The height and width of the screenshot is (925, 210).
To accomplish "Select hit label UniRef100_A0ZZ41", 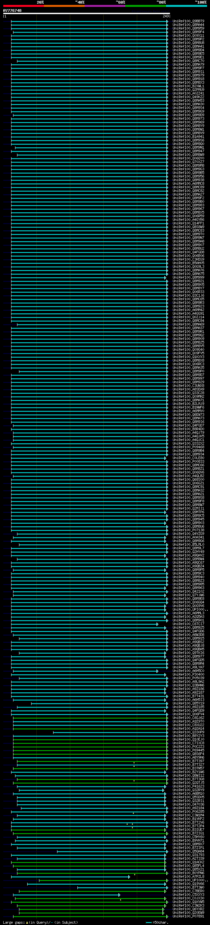I will pos(188,94).
